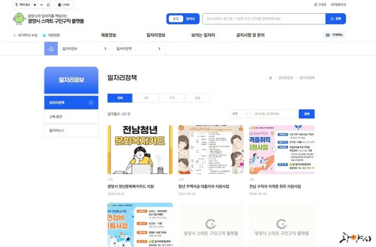Open the 교육·훈련 sidebar link
The height and width of the screenshot is (247, 376).
(71, 116)
